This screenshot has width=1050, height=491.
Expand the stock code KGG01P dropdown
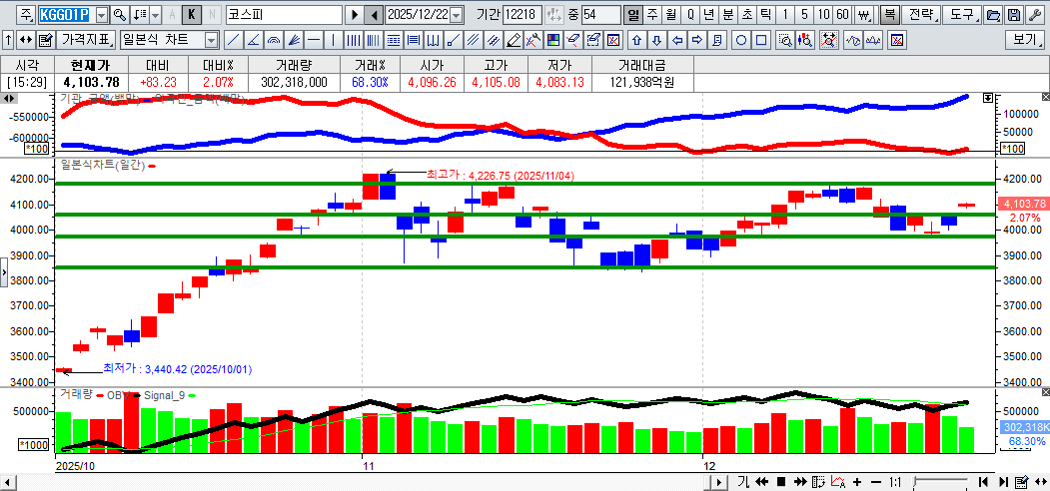click(101, 15)
